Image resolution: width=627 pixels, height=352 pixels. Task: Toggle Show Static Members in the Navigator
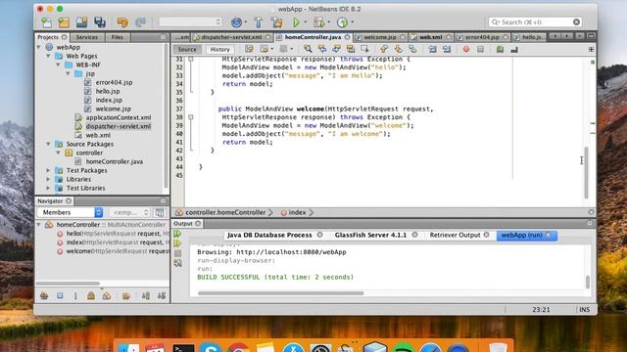point(75,295)
